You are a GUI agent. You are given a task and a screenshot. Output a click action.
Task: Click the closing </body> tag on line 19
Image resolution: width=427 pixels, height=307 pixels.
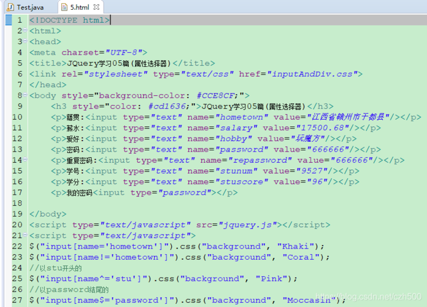48,214
